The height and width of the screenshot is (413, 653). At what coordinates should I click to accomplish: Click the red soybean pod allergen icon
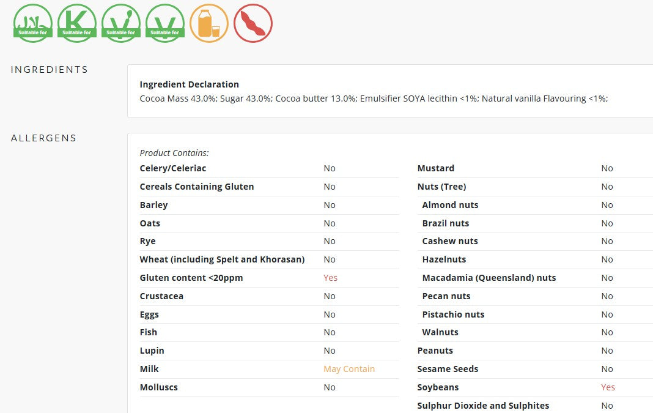click(x=253, y=23)
